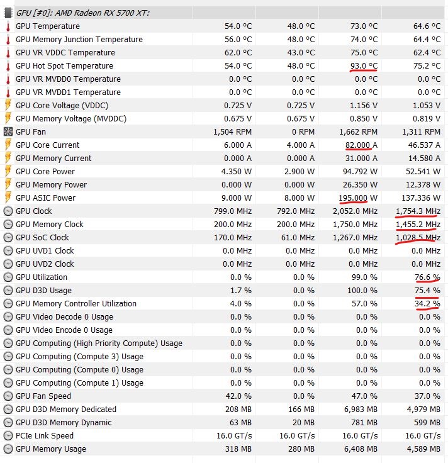The width and height of the screenshot is (448, 463).
Task: Select GPU D3D Memory Dynamic label
Action: tap(64, 422)
